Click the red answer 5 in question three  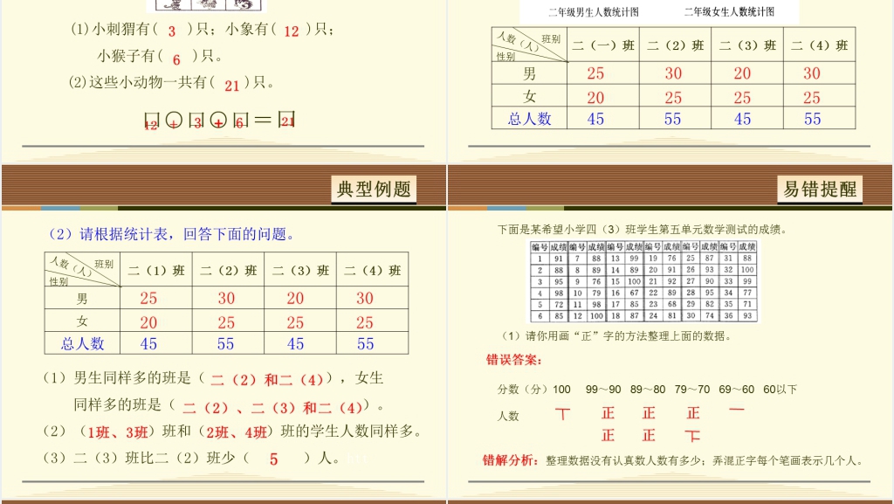click(273, 459)
